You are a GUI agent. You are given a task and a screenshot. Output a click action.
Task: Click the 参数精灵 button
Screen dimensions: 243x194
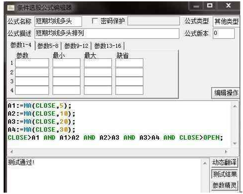tap(224, 185)
